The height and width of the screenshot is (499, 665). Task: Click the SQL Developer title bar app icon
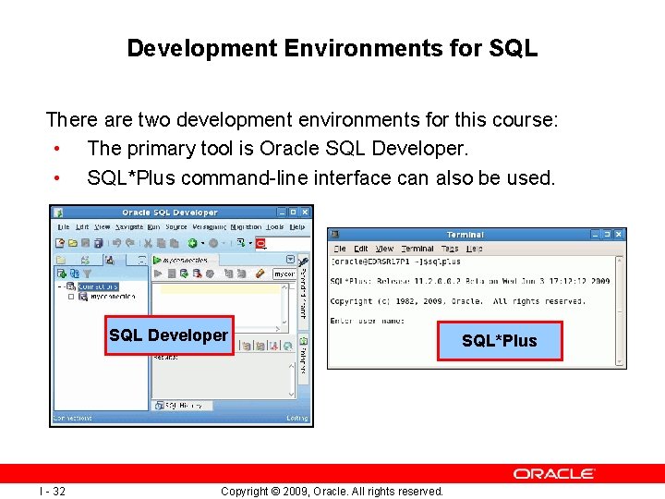pyautogui.click(x=59, y=213)
